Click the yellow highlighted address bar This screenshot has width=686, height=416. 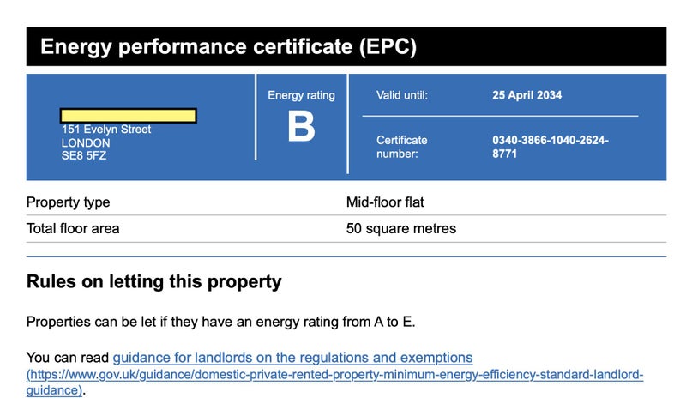click(129, 116)
